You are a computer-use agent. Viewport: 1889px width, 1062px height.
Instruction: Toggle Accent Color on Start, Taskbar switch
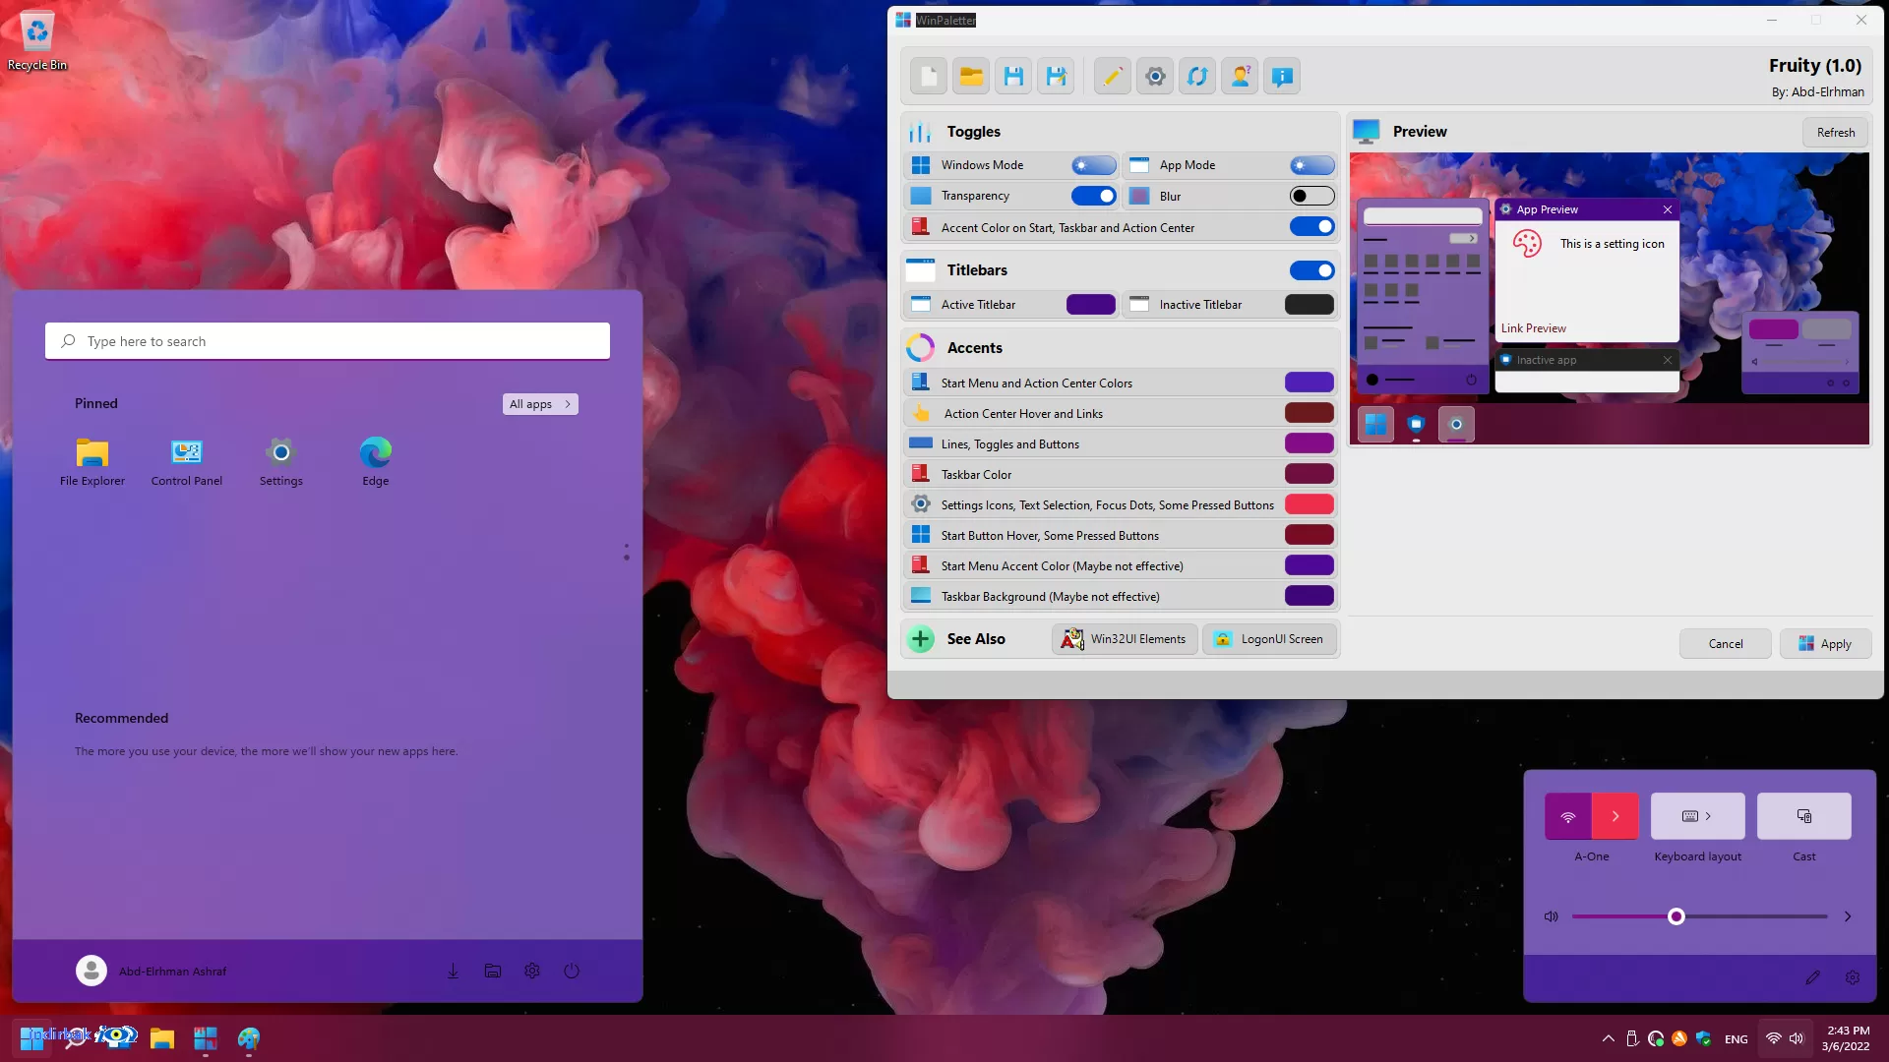pos(1311,227)
